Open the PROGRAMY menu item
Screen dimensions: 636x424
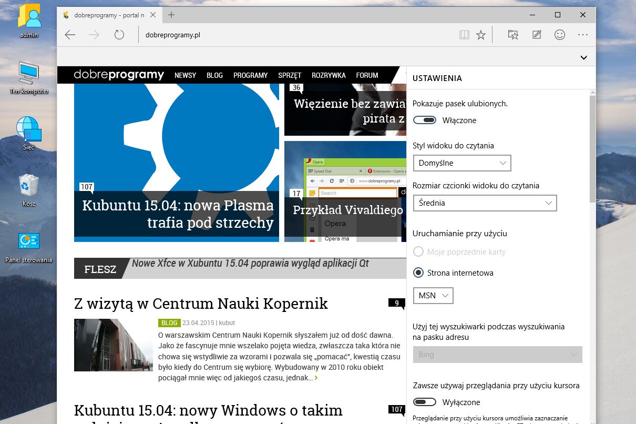(x=251, y=75)
